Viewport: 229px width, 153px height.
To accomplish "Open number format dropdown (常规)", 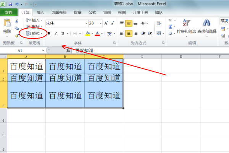I will (224, 21).
